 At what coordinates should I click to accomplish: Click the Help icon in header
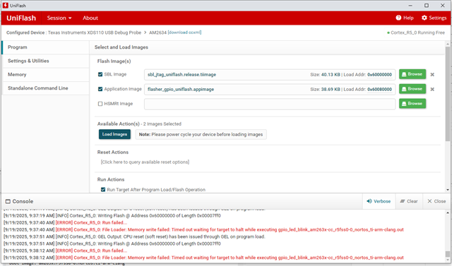pyautogui.click(x=398, y=18)
